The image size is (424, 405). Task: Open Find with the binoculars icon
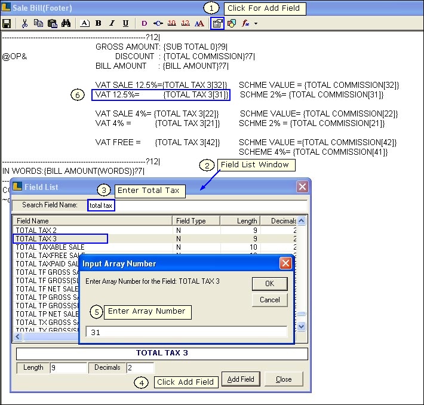[66, 23]
